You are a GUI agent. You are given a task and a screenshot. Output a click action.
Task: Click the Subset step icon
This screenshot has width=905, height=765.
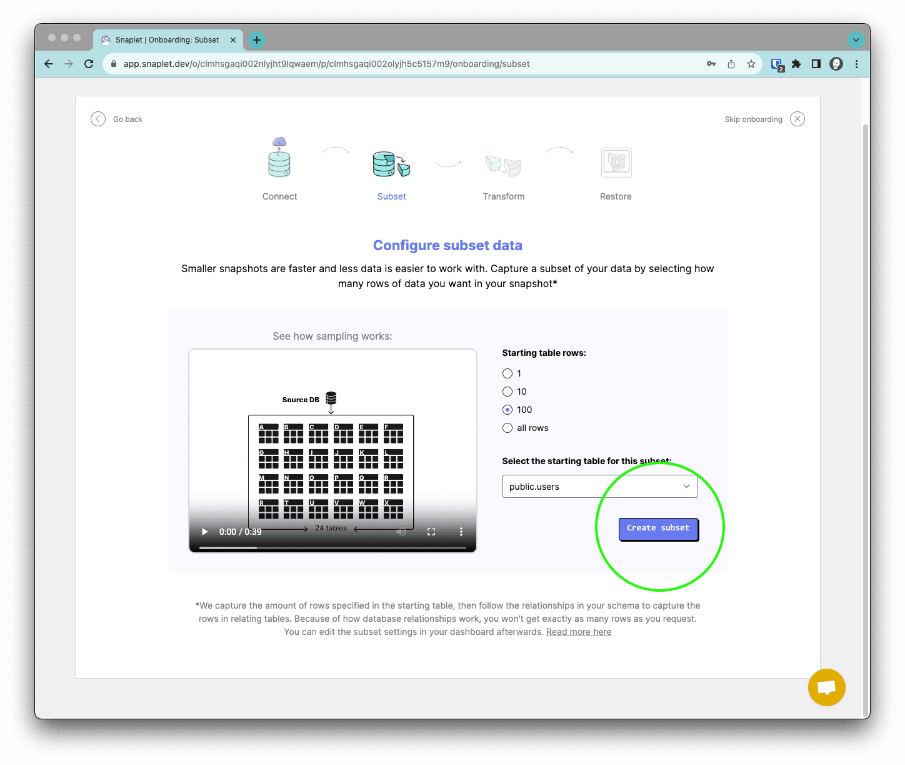coord(391,164)
